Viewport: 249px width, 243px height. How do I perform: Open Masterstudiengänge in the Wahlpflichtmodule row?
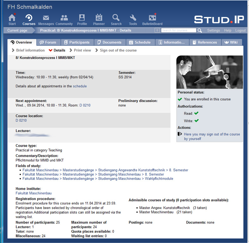tap(78, 179)
